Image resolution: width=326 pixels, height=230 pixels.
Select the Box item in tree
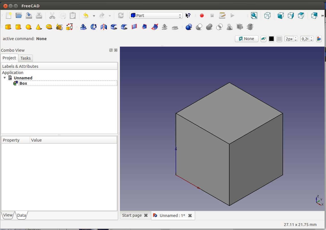coord(23,83)
